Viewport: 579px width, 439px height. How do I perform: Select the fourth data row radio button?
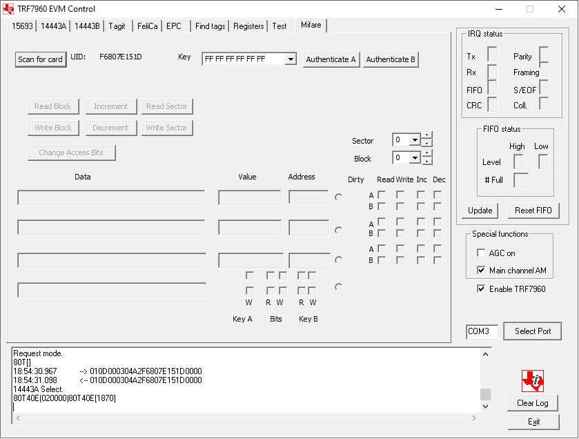coord(338,287)
